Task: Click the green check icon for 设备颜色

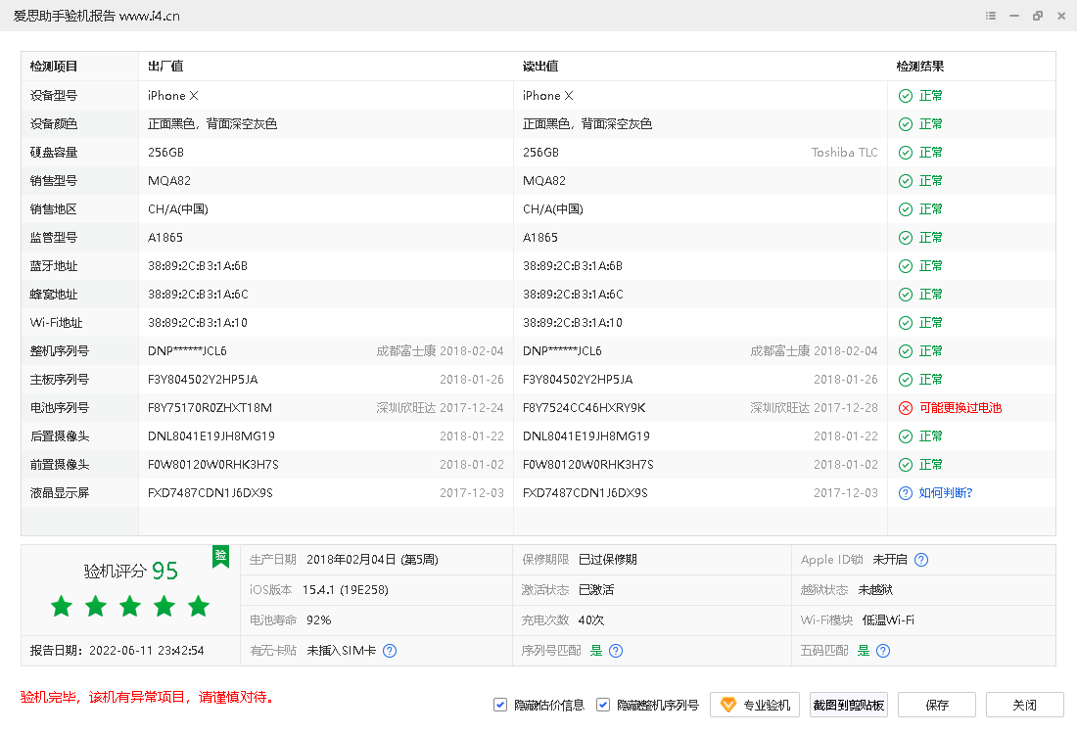Action: (906, 124)
